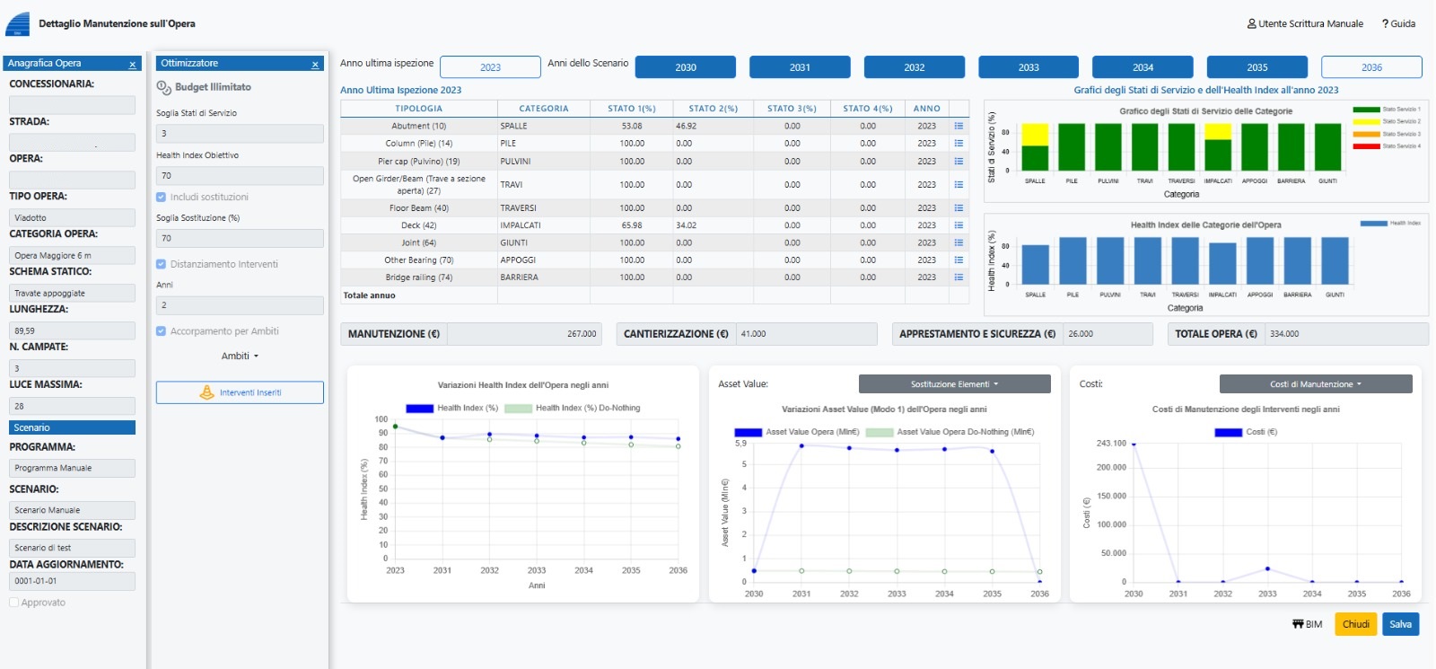The image size is (1436, 669).
Task: Open the BIM viewer
Action: tap(1307, 624)
